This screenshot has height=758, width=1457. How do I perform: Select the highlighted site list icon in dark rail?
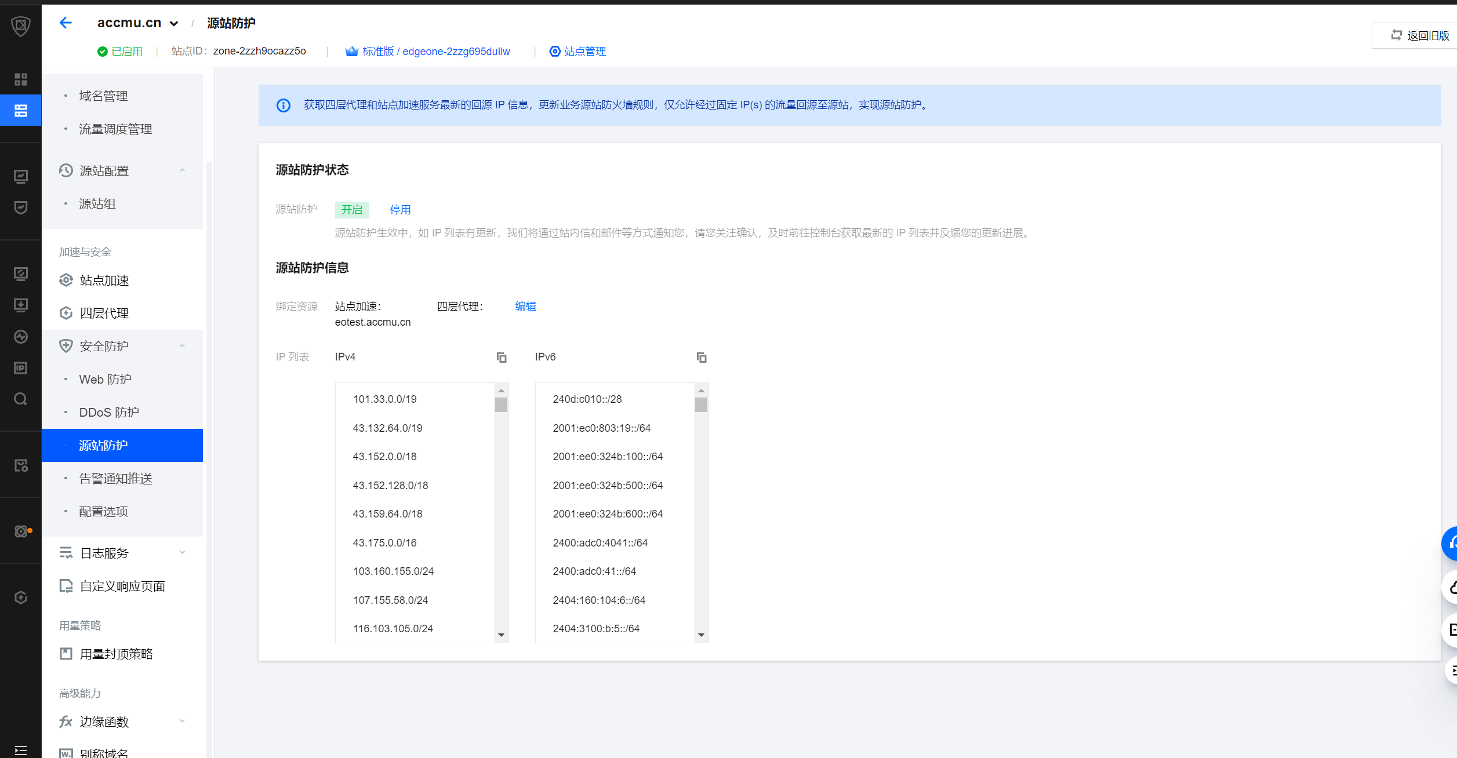[21, 110]
